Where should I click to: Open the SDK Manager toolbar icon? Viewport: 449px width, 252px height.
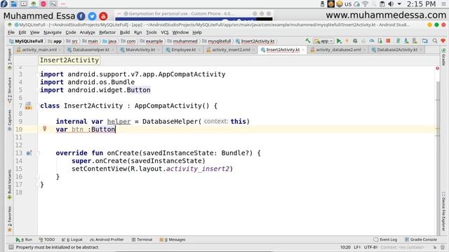(x=406, y=41)
